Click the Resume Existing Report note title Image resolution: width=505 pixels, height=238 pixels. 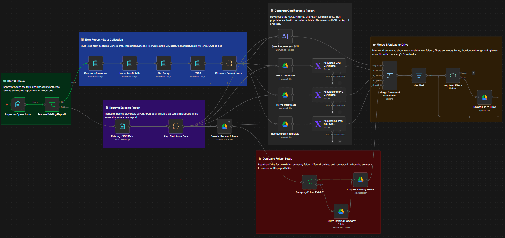125,108
